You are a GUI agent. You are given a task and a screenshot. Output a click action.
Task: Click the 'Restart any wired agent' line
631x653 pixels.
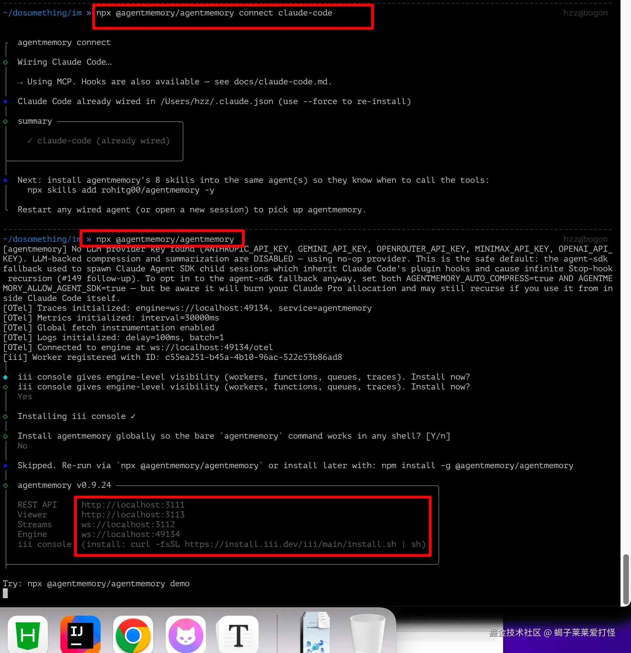192,209
